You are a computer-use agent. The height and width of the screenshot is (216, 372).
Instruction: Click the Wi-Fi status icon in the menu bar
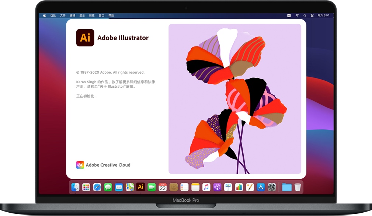(297, 15)
